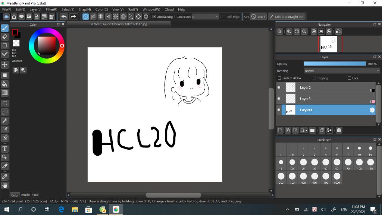Viewport: 382px width, 215px height.
Task: Select the Bucket fill tool
Action: pyautogui.click(x=5, y=84)
